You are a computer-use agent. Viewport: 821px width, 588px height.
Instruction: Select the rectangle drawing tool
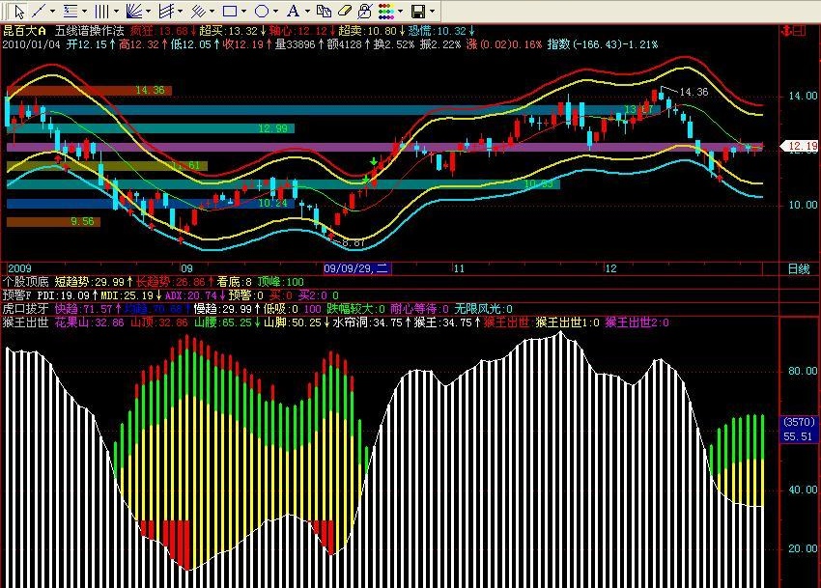pyautogui.click(x=229, y=11)
